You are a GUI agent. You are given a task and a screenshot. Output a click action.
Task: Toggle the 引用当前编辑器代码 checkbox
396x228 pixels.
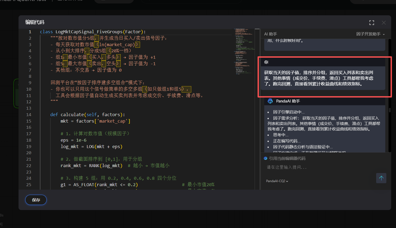(x=266, y=158)
